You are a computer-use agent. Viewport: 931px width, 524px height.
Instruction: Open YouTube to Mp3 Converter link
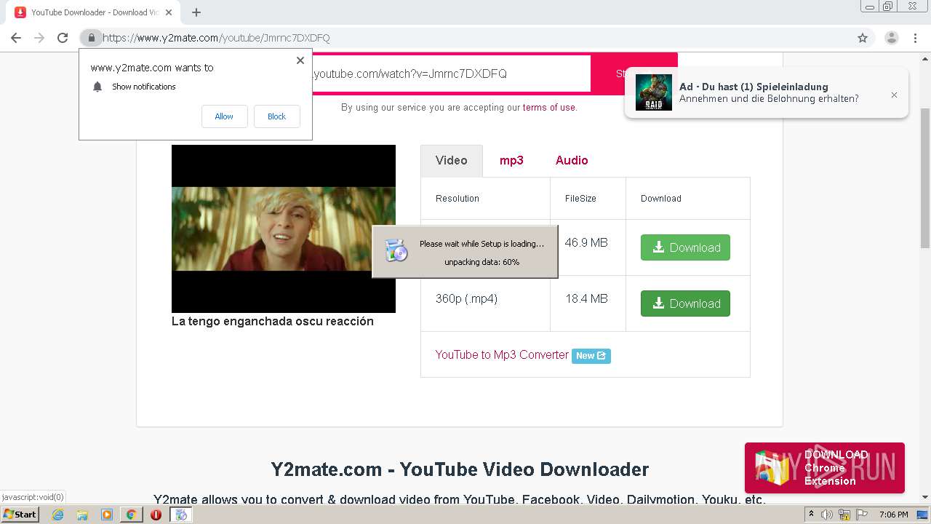(502, 355)
